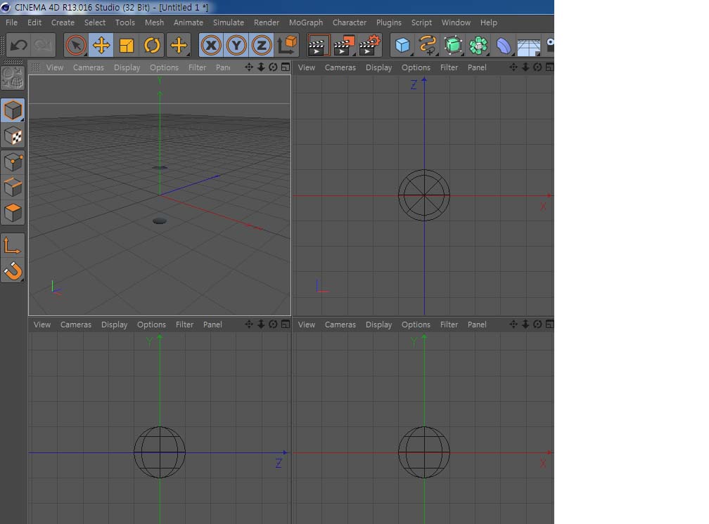Toggle snapping with the magnet icon

click(13, 271)
